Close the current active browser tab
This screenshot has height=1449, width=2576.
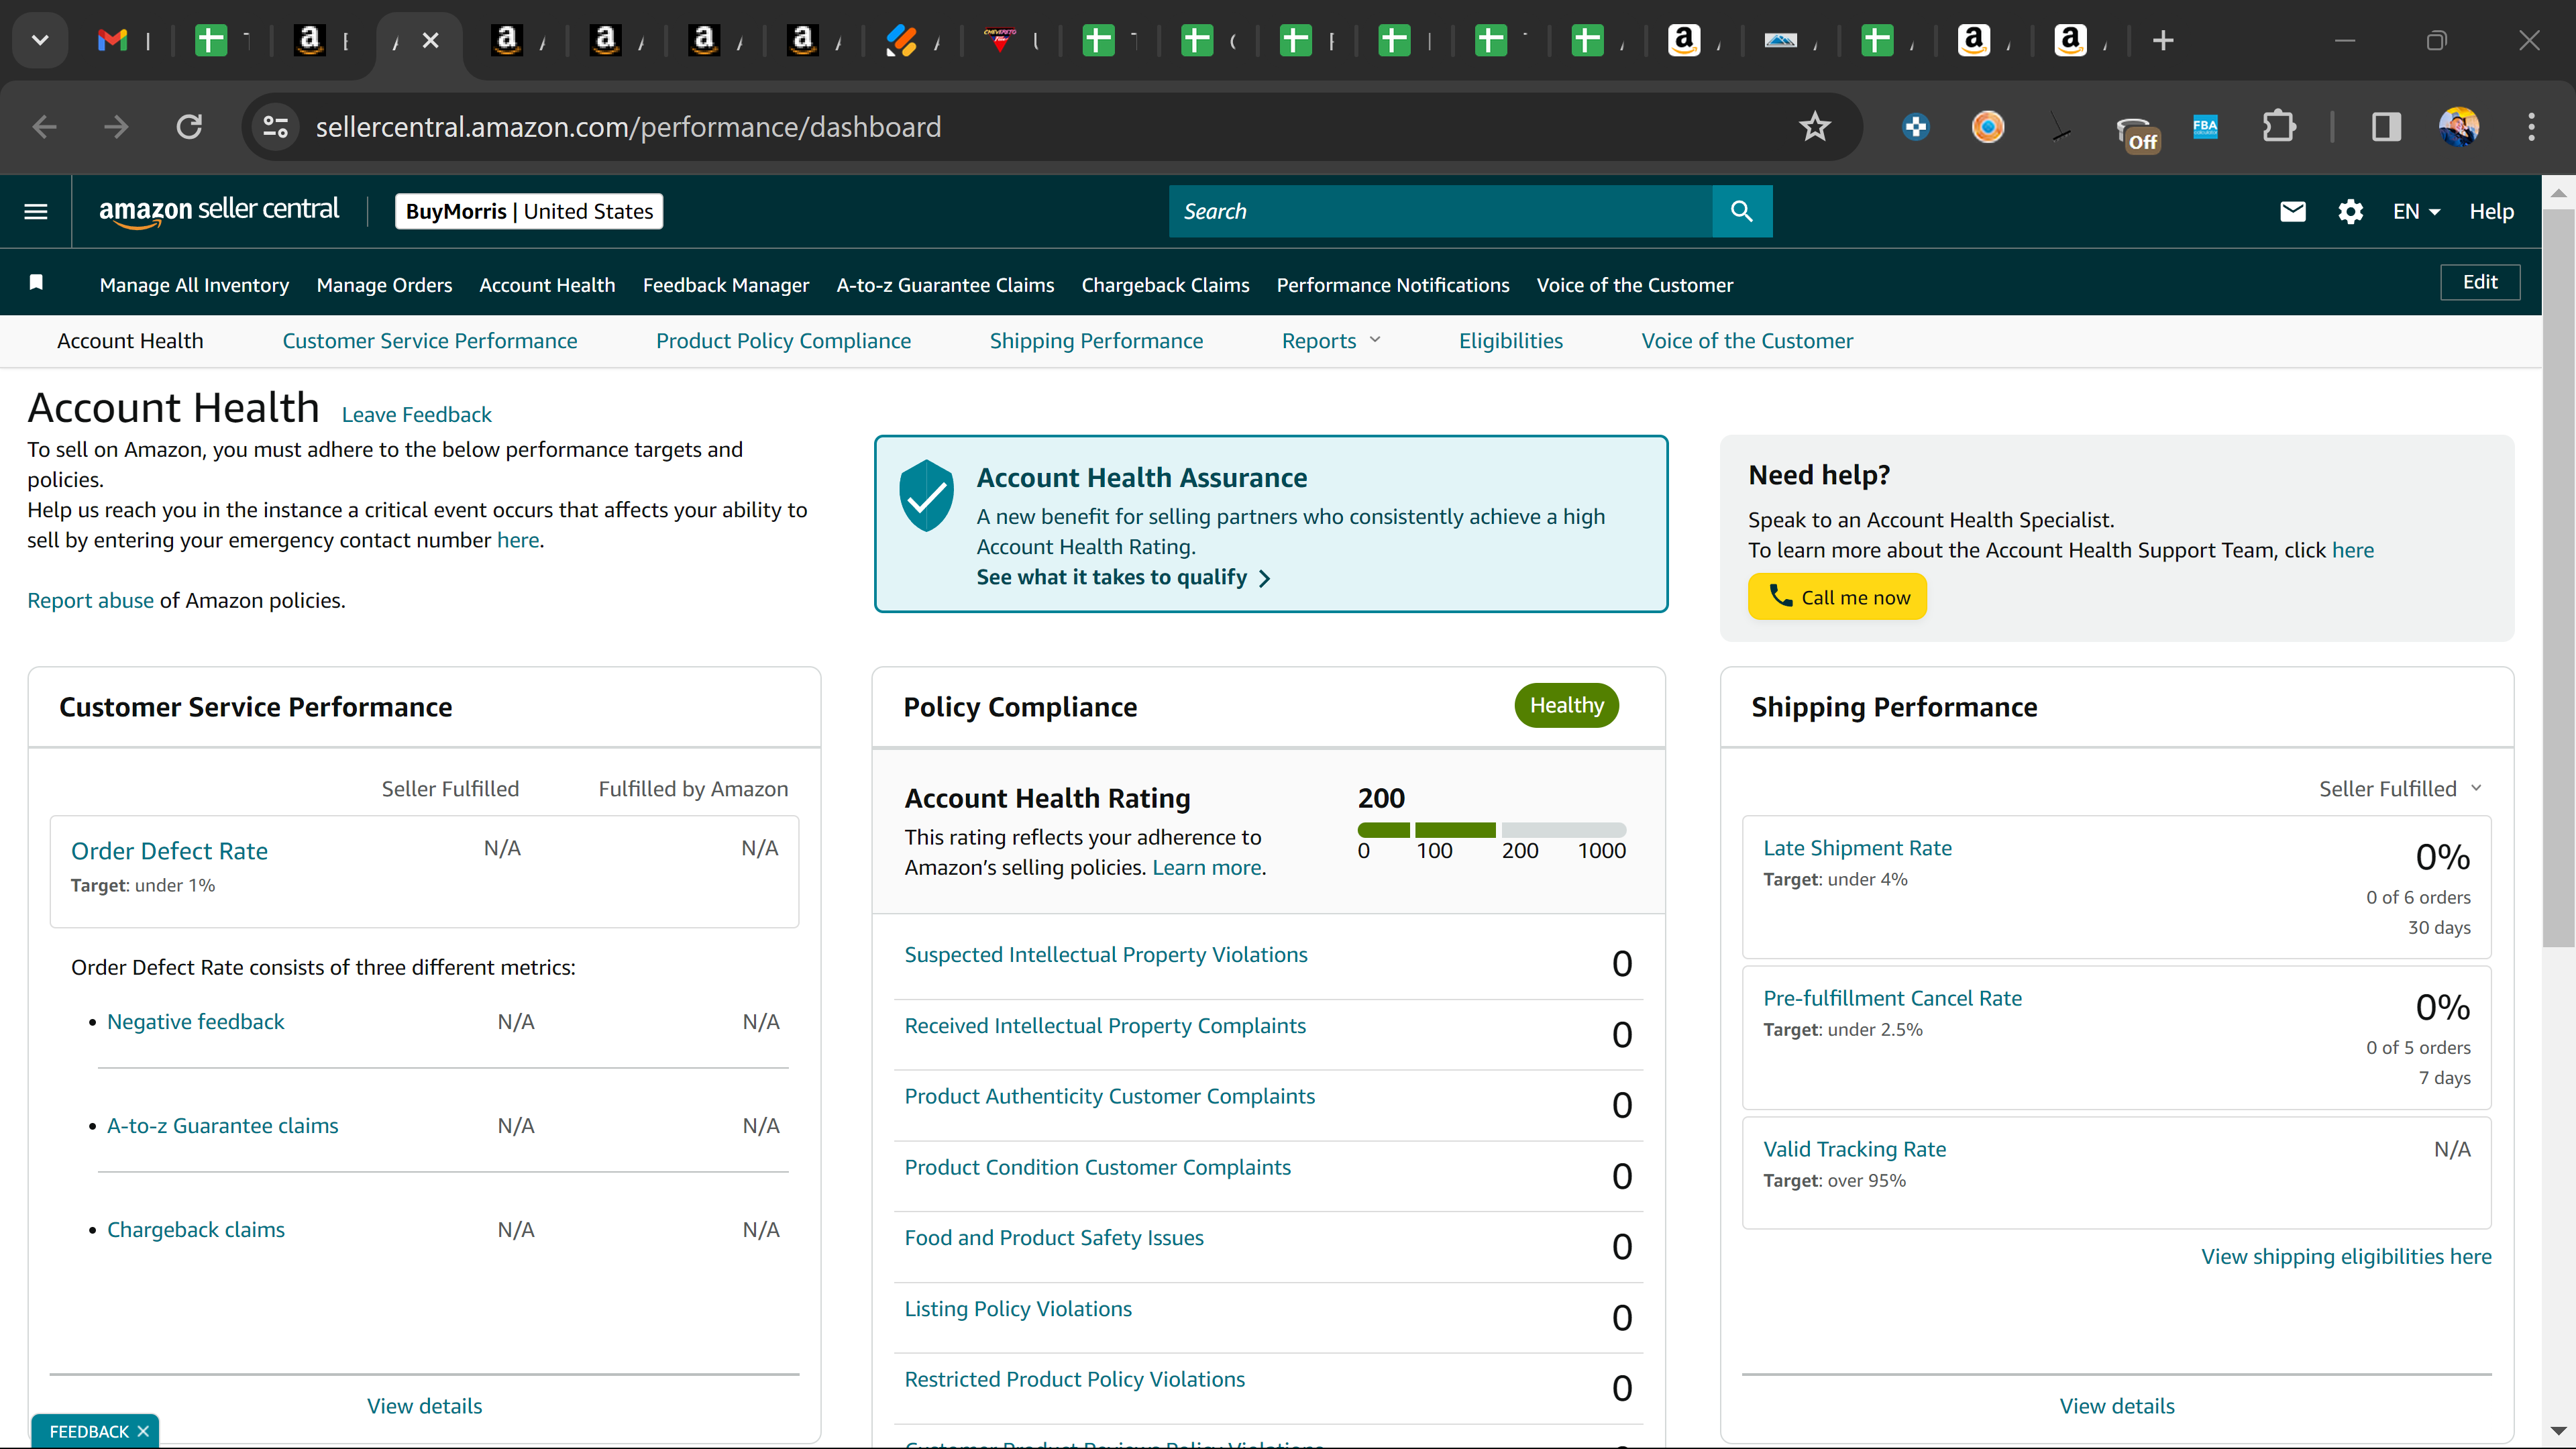(x=430, y=40)
